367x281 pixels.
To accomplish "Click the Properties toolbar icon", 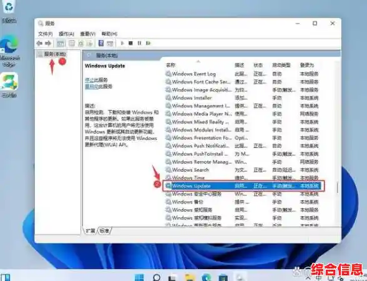I will [72, 43].
